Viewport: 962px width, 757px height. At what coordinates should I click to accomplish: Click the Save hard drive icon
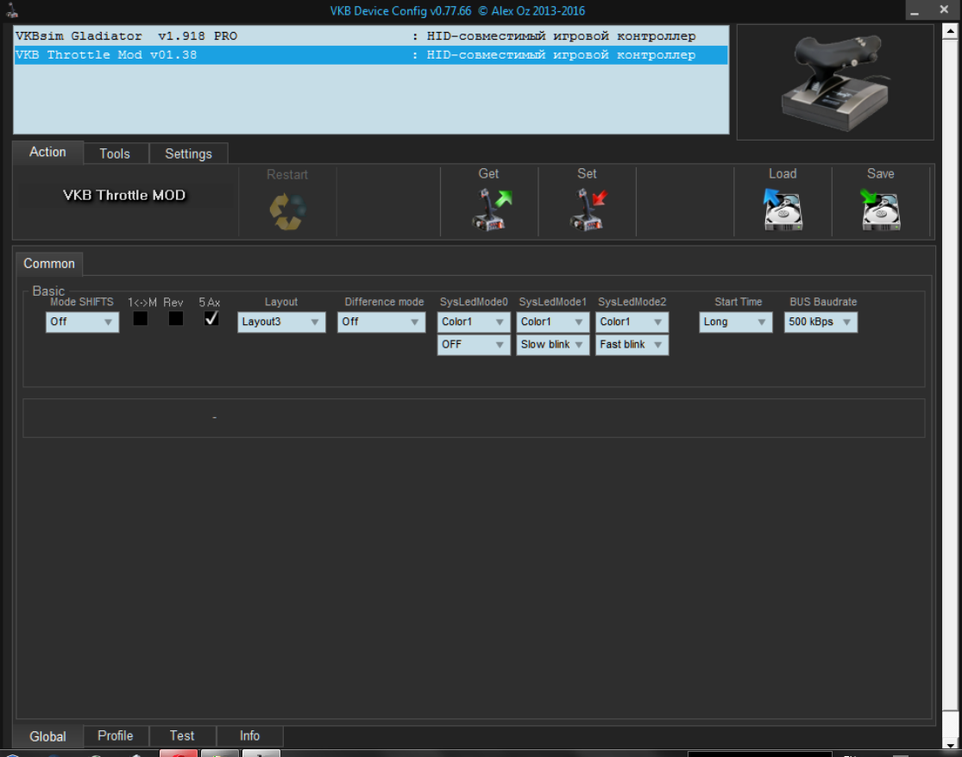tap(880, 210)
